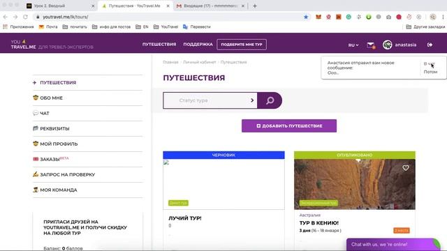This screenshot has height=251, width=447.
Task: Switch to the Урок 2. Вводный tab
Action: 60,6
